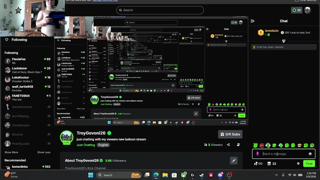Open FlexieFae's channel in Following

click(x=27, y=61)
